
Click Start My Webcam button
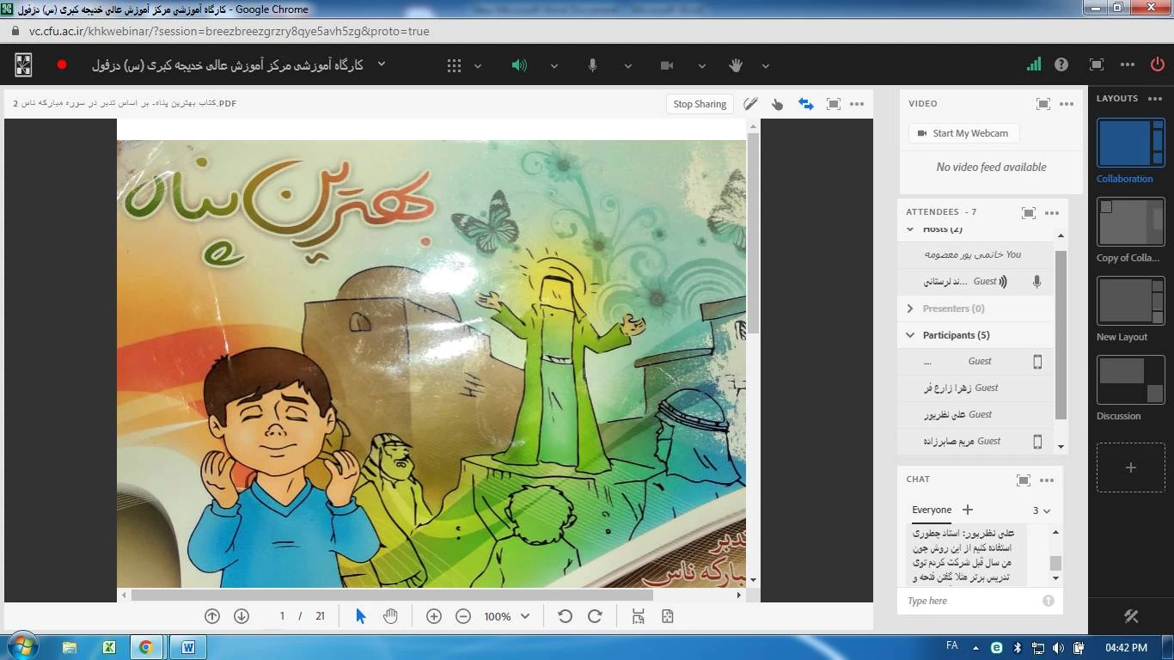tap(963, 133)
